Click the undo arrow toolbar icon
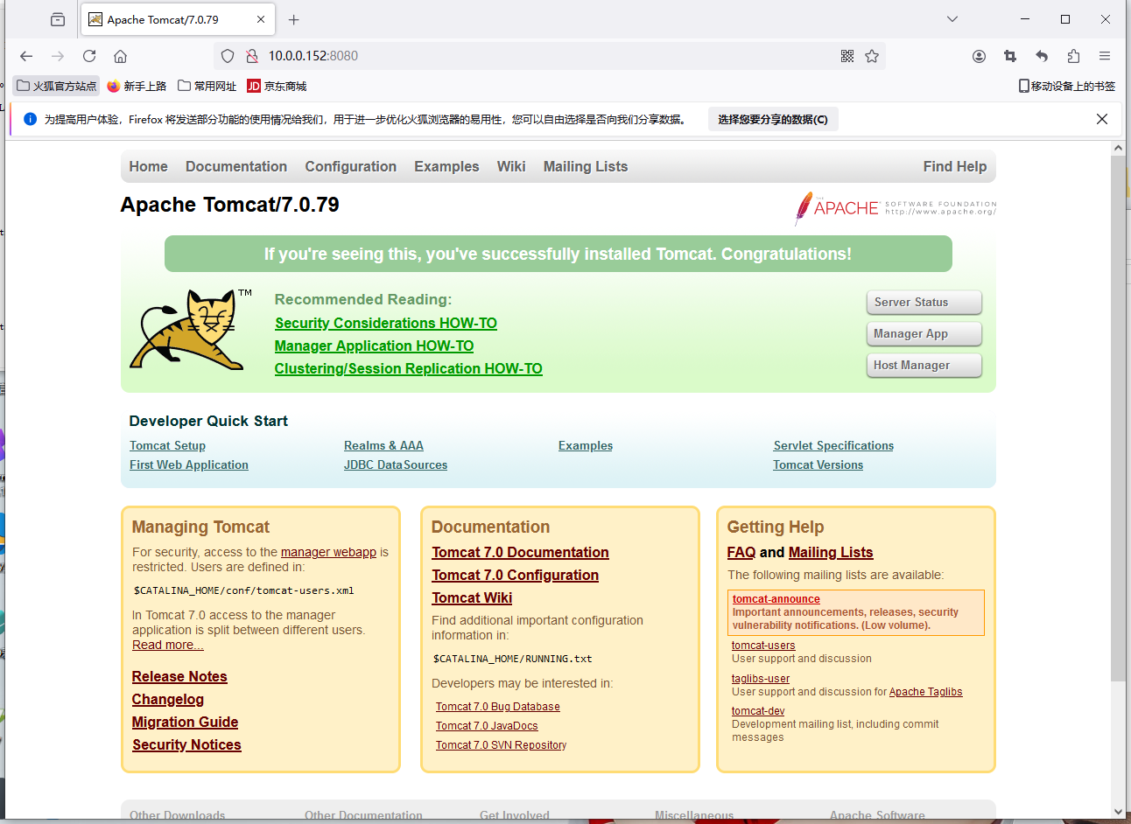Image resolution: width=1131 pixels, height=824 pixels. click(1042, 56)
